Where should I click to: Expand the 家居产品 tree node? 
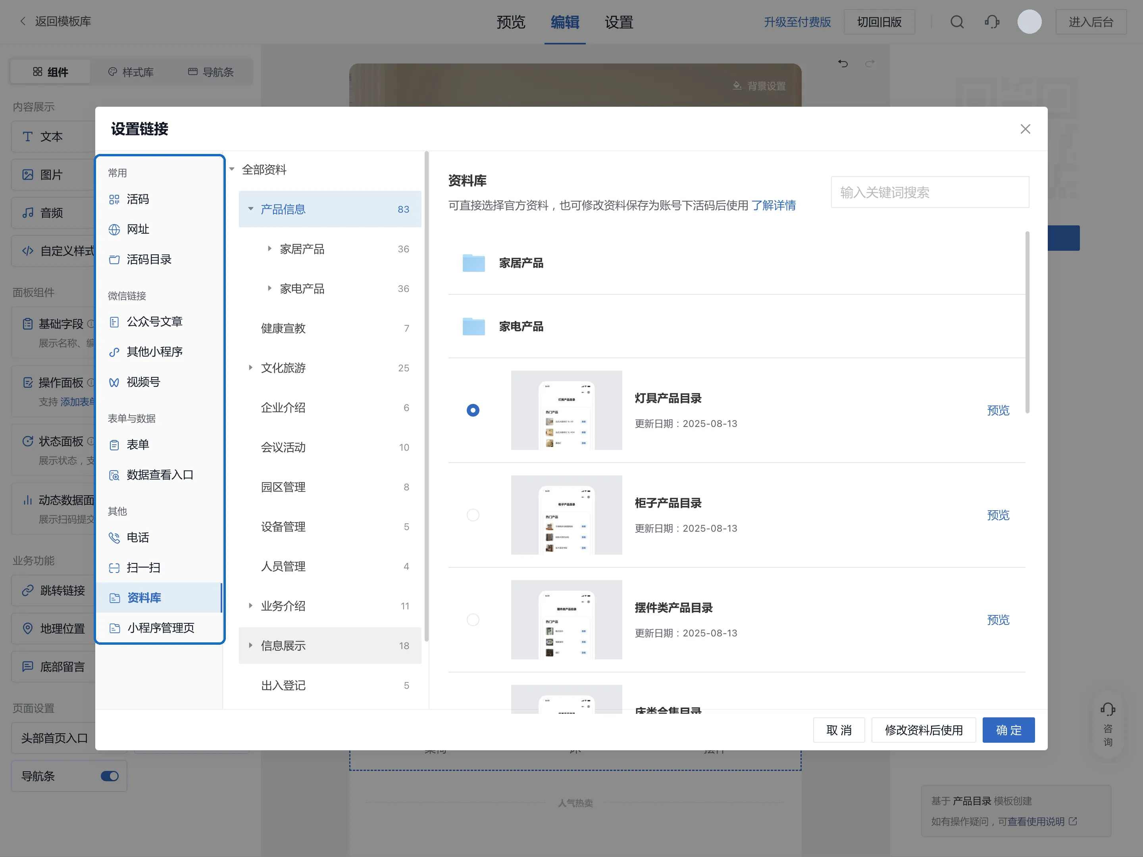269,248
